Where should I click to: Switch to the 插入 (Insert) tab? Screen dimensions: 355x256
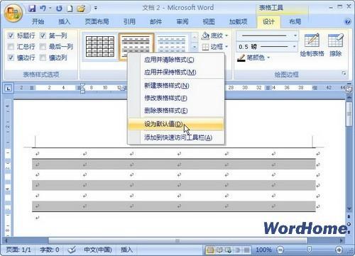65,22
